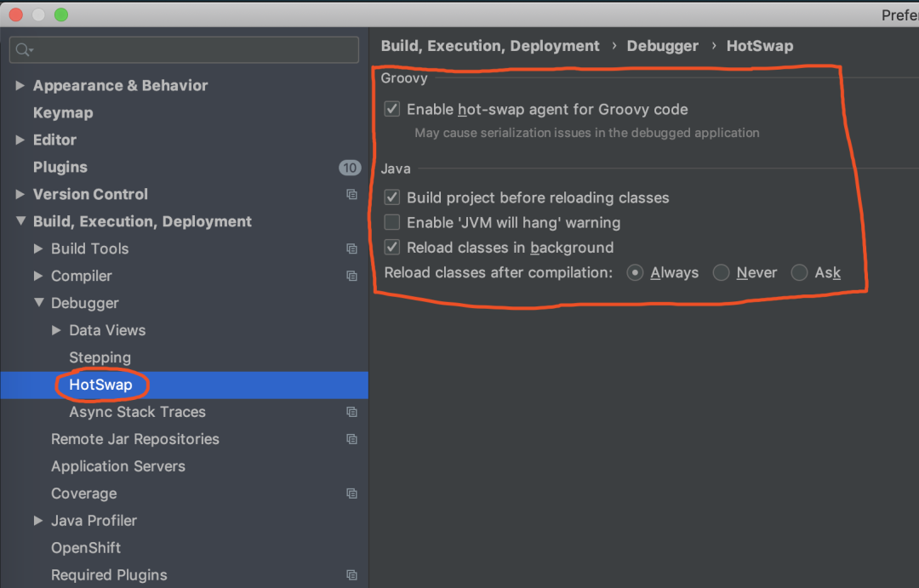Select the Ask reload radio button
This screenshot has width=919, height=588.
[x=799, y=272]
